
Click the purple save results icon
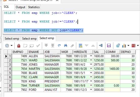(109, 46)
